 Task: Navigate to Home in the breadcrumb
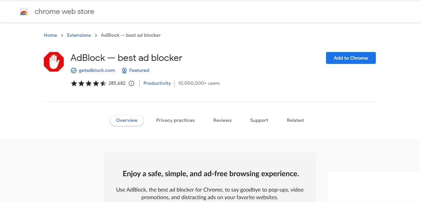[x=50, y=35]
